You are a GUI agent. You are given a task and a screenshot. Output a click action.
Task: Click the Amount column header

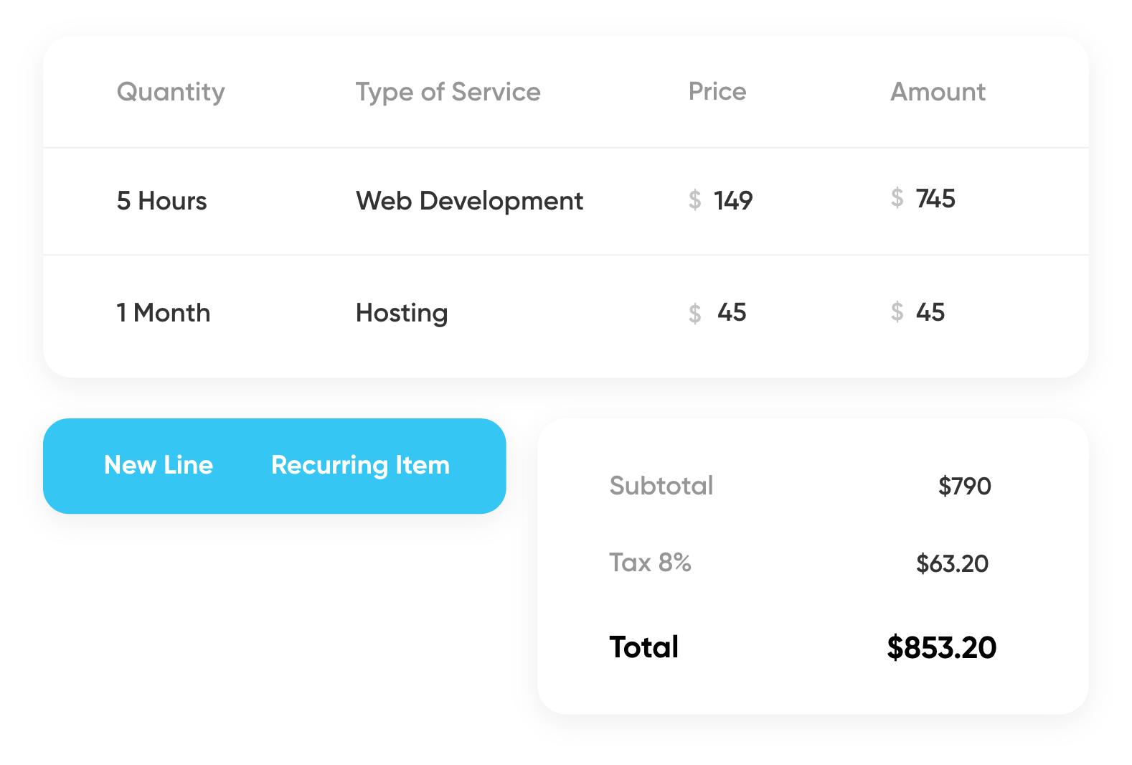click(938, 91)
